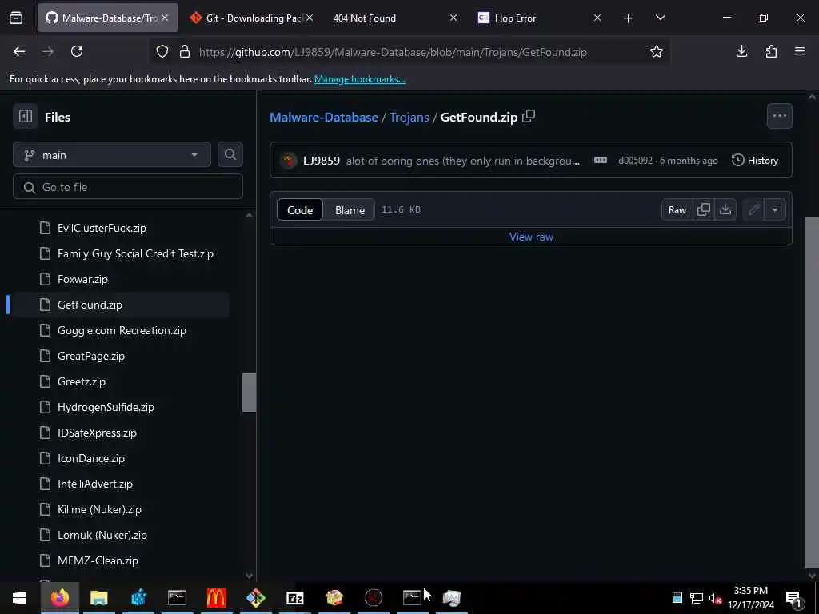Open the notification center in taskbar
819x614 pixels.
click(793, 598)
